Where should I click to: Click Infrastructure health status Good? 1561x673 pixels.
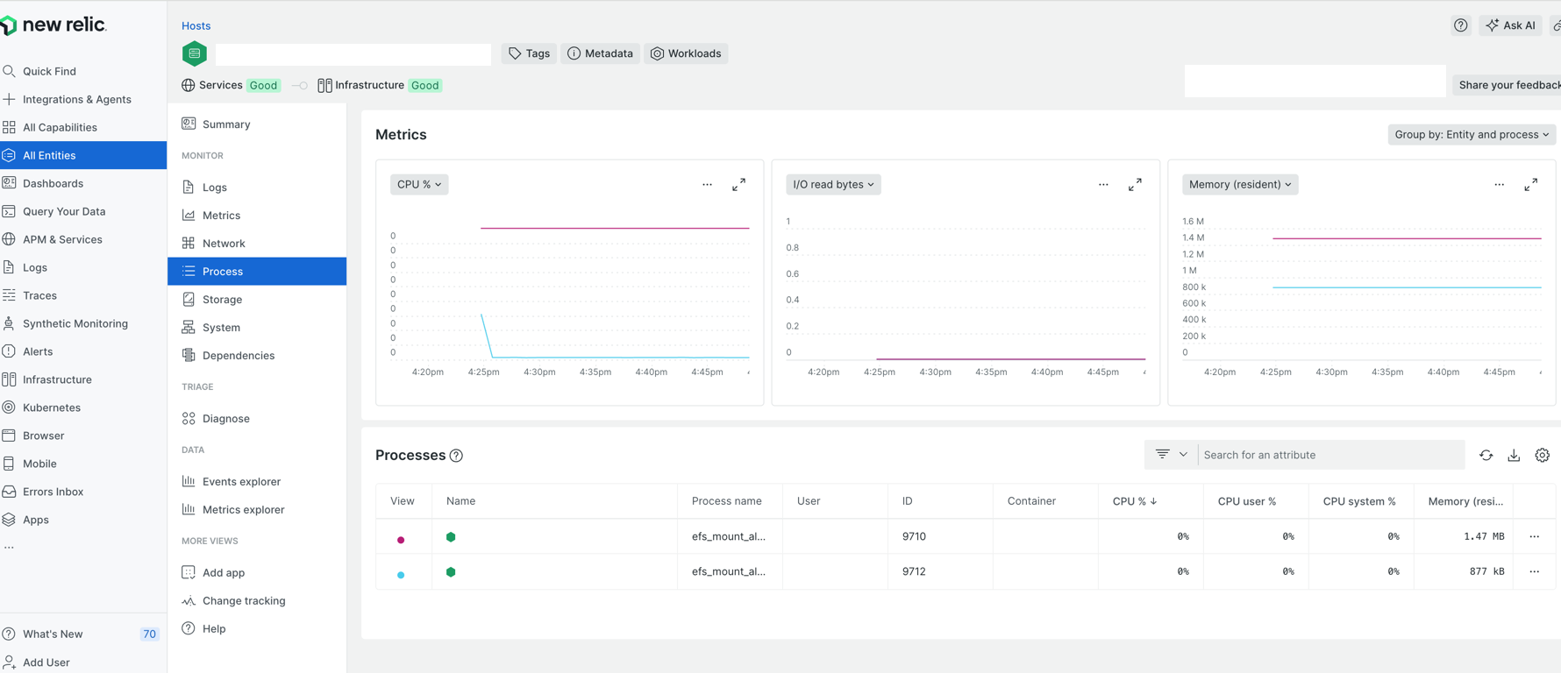click(424, 85)
